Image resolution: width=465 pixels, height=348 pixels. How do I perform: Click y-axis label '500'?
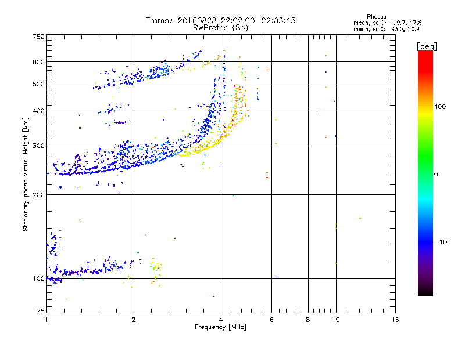(38, 84)
